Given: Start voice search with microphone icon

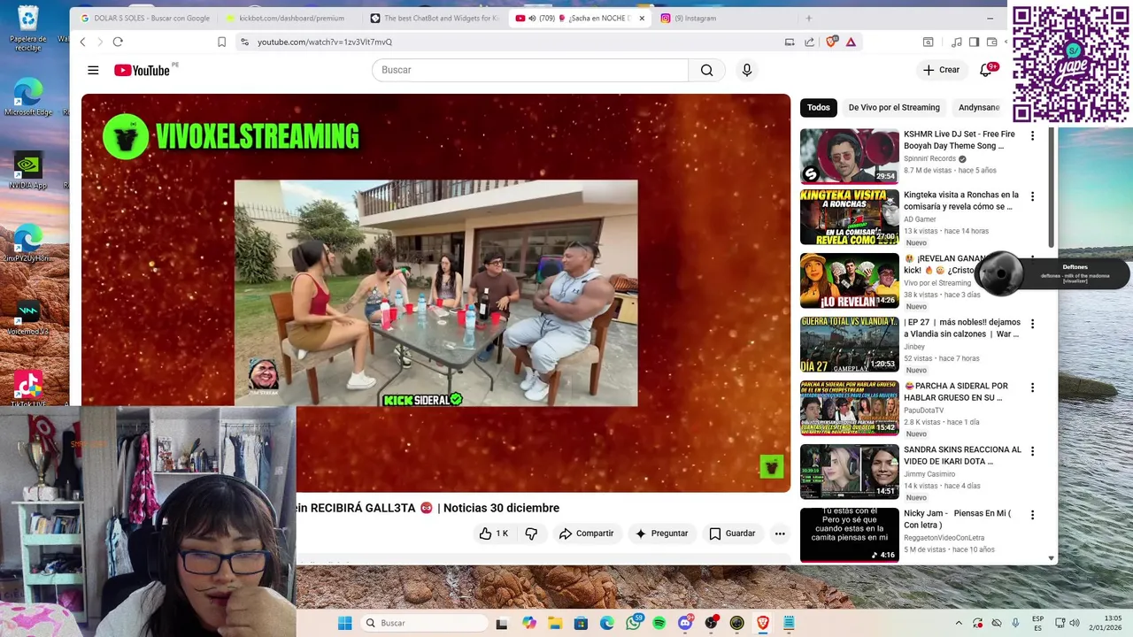Looking at the screenshot, I should click(747, 70).
